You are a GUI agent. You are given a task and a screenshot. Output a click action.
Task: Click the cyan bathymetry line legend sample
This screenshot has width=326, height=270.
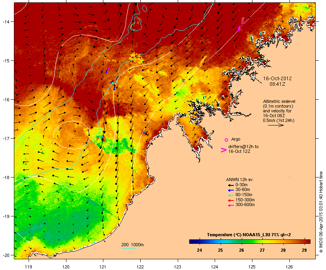pyautogui.click(x=129, y=248)
